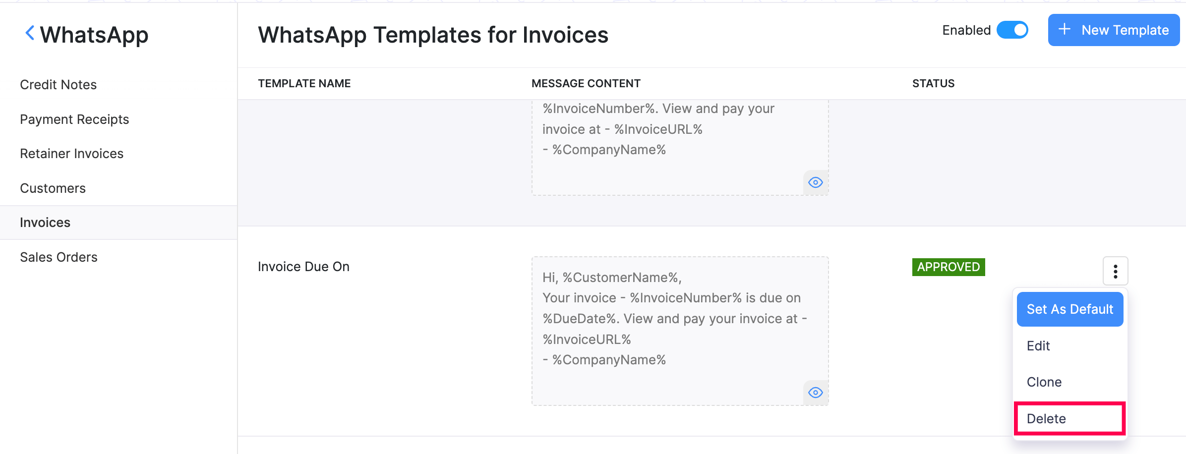This screenshot has width=1186, height=454.
Task: Open Retainer Invoices section
Action: pos(72,154)
